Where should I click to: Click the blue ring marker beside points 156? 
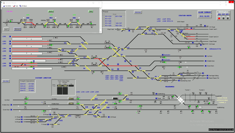tap(93, 107)
